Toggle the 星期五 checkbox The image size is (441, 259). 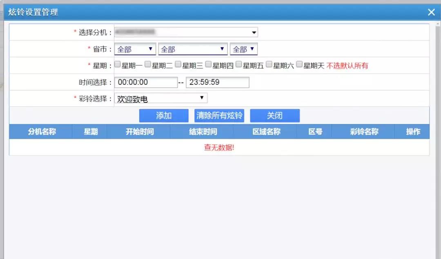pos(238,64)
